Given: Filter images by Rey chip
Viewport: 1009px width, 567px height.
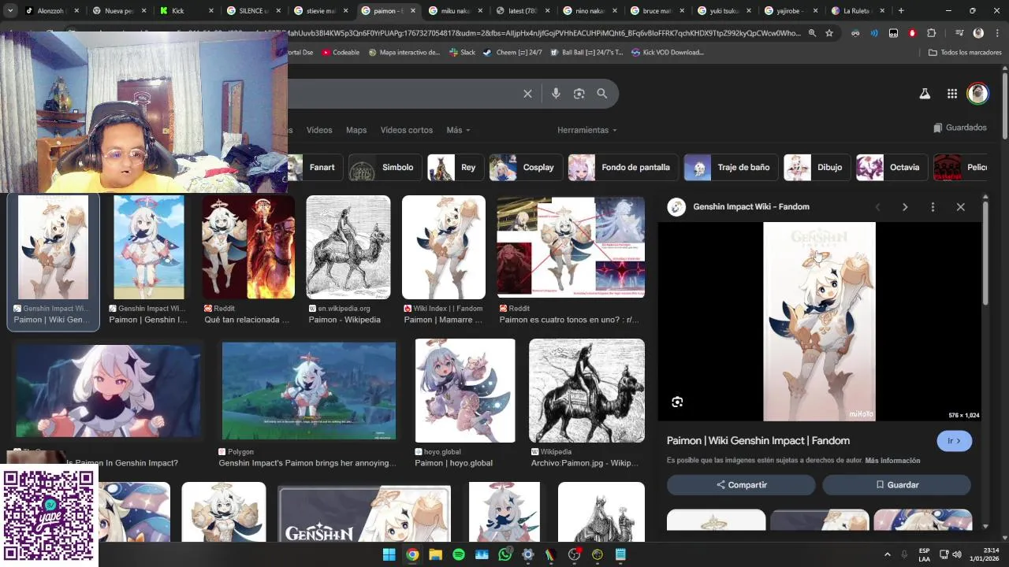Looking at the screenshot, I should pyautogui.click(x=456, y=168).
